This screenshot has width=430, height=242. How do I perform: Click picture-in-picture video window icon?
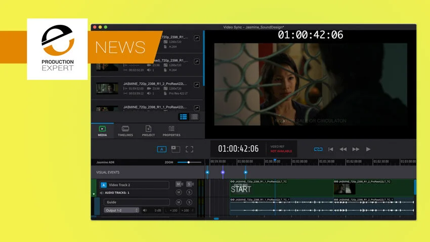[x=176, y=149]
